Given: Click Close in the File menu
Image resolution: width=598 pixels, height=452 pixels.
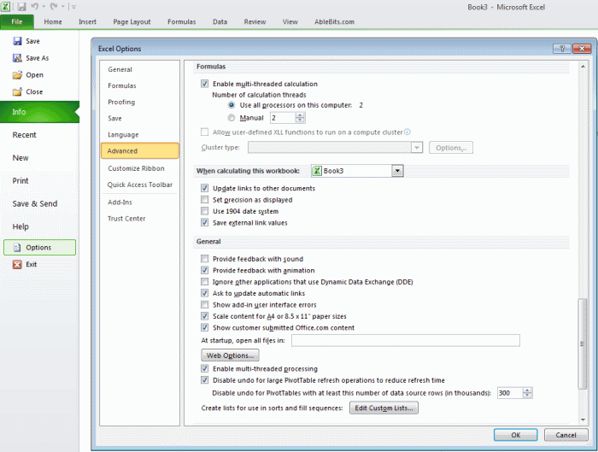Looking at the screenshot, I should click(x=28, y=91).
